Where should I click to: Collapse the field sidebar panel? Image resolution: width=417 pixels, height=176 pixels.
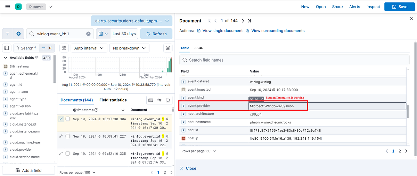pos(7,48)
